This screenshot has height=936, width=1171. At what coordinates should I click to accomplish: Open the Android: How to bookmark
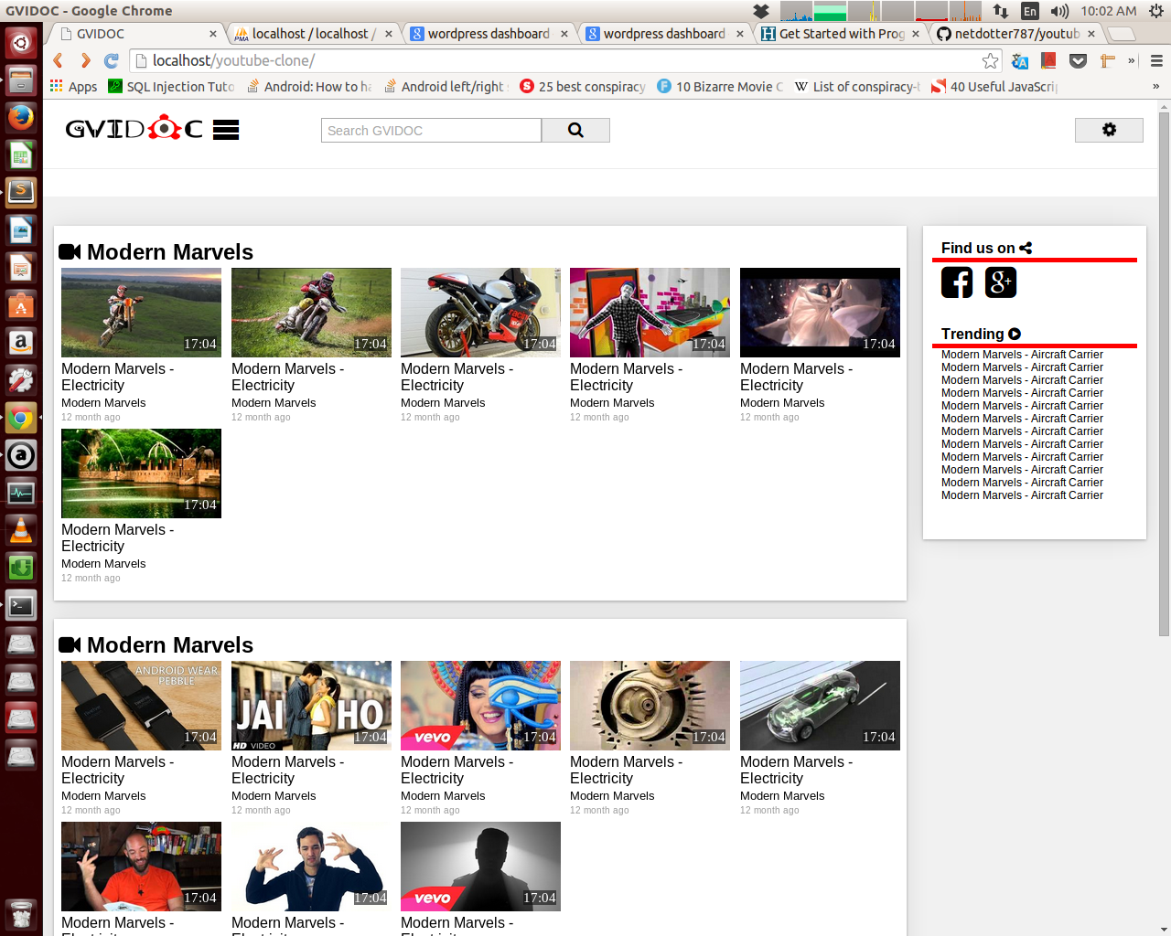click(309, 86)
